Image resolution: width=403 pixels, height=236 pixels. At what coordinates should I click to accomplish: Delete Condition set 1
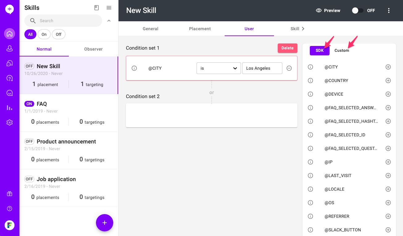point(288,48)
